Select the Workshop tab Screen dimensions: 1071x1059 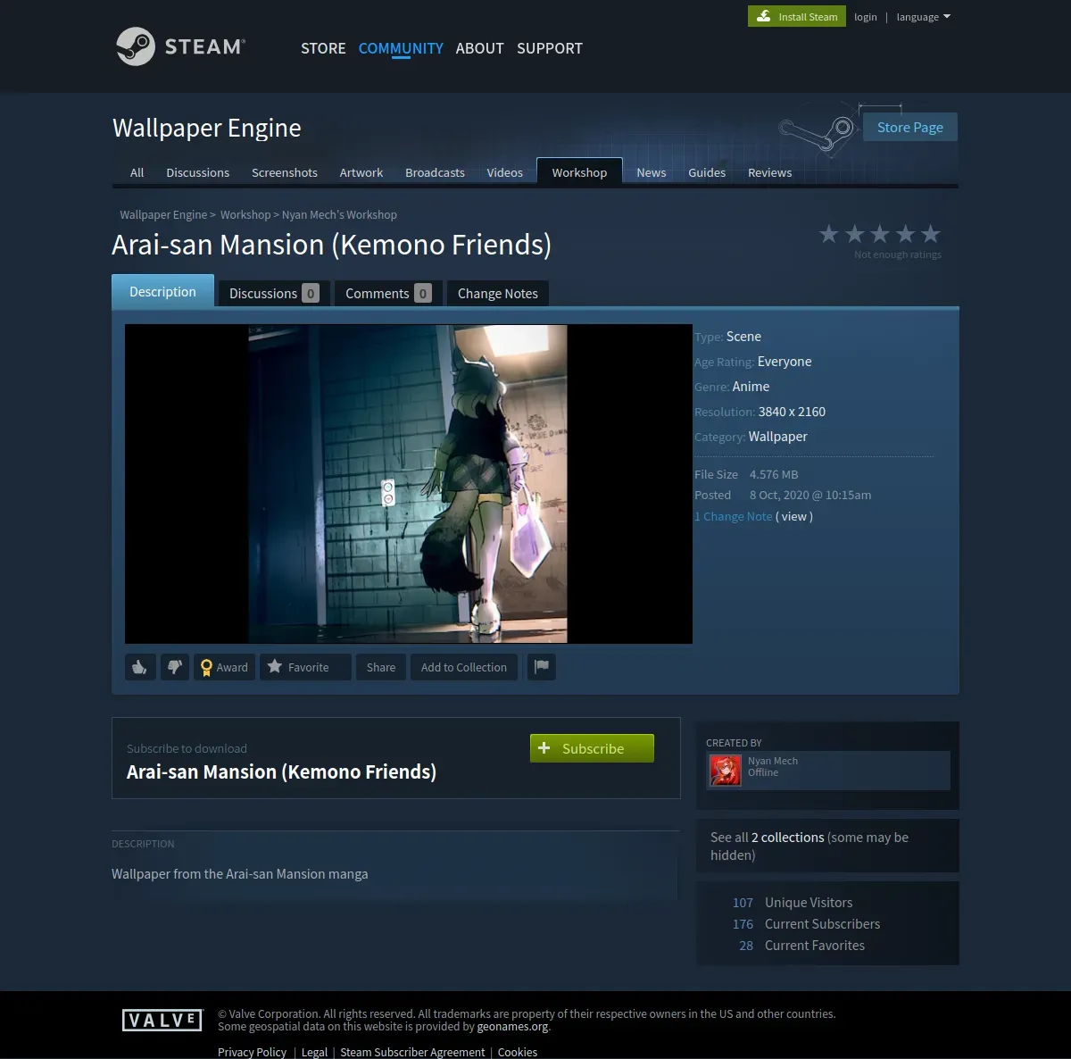pyautogui.click(x=579, y=171)
